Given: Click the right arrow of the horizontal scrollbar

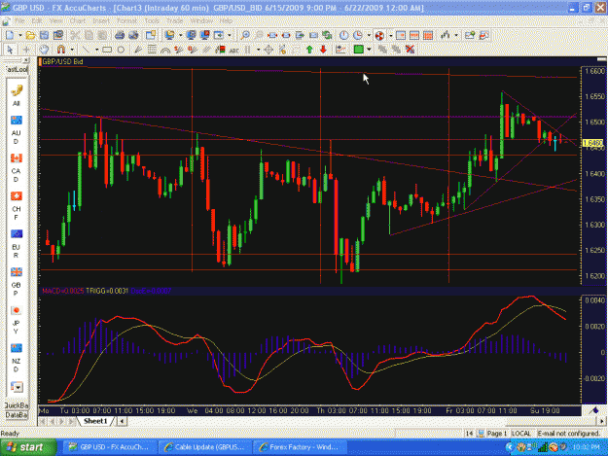Looking at the screenshot, I should point(602,421).
